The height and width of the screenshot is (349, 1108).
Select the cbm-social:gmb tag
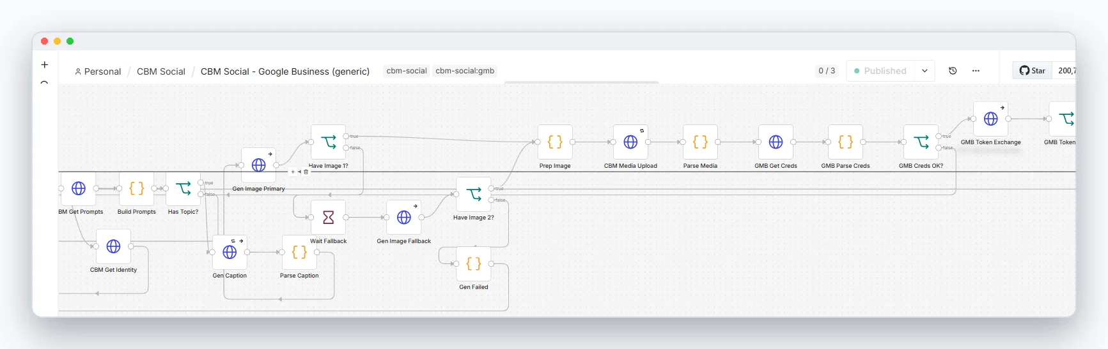(465, 71)
